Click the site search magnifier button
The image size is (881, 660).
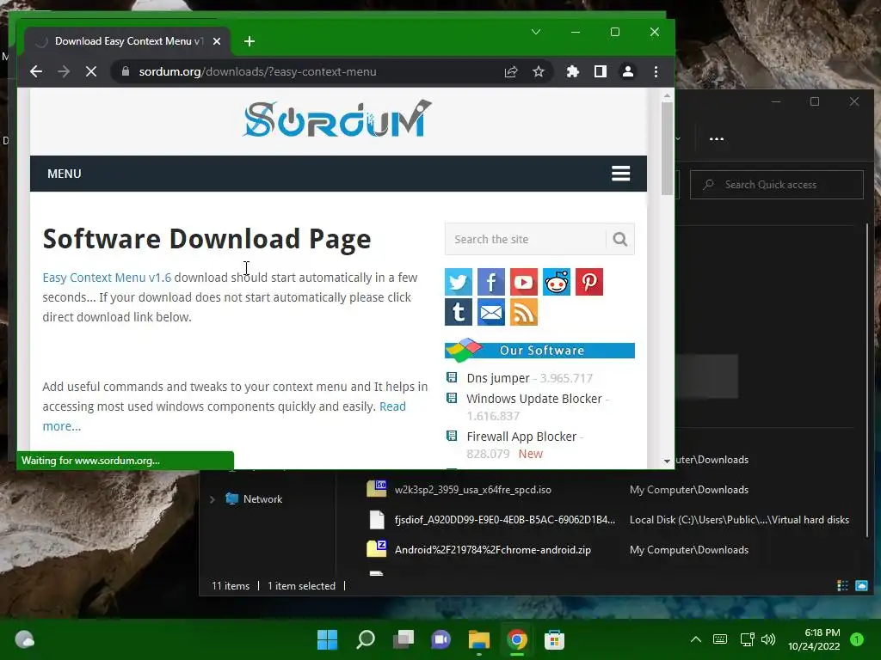[619, 240]
